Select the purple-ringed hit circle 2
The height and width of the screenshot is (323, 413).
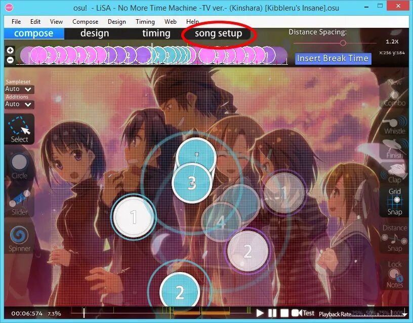coord(247,251)
